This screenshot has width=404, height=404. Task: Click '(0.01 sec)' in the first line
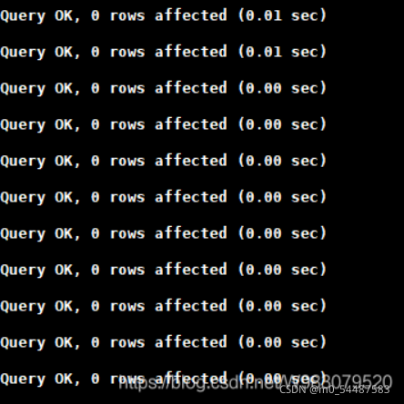point(282,15)
